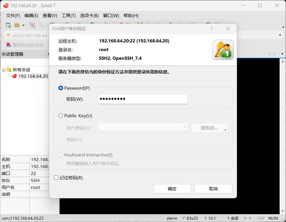The height and width of the screenshot is (222, 286).
Task: Click the terminal scrollbar down arrow
Action: point(283,211)
